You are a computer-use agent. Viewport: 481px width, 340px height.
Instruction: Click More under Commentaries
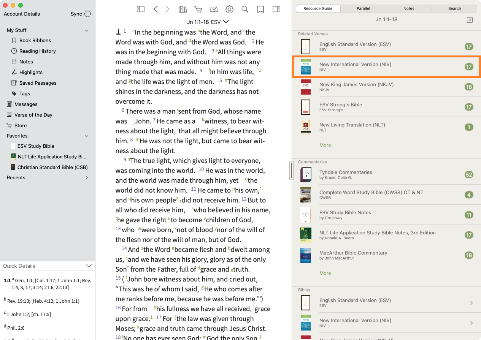325,273
